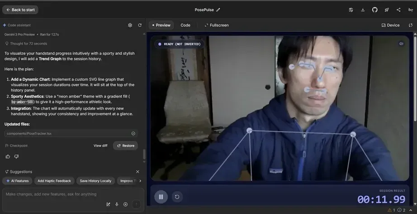This screenshot has height=214, width=417.
Task: Pause the handstand session timer
Action: point(161,197)
